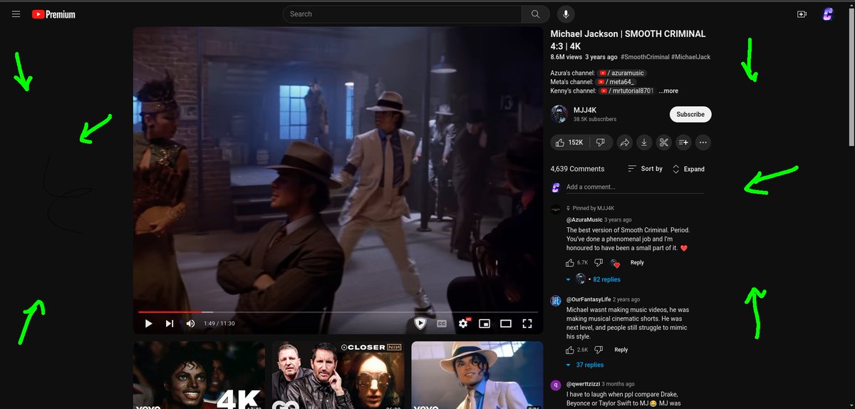This screenshot has height=409, width=855.
Task: Open qwerttzizzi purple avatar
Action: 556,385
